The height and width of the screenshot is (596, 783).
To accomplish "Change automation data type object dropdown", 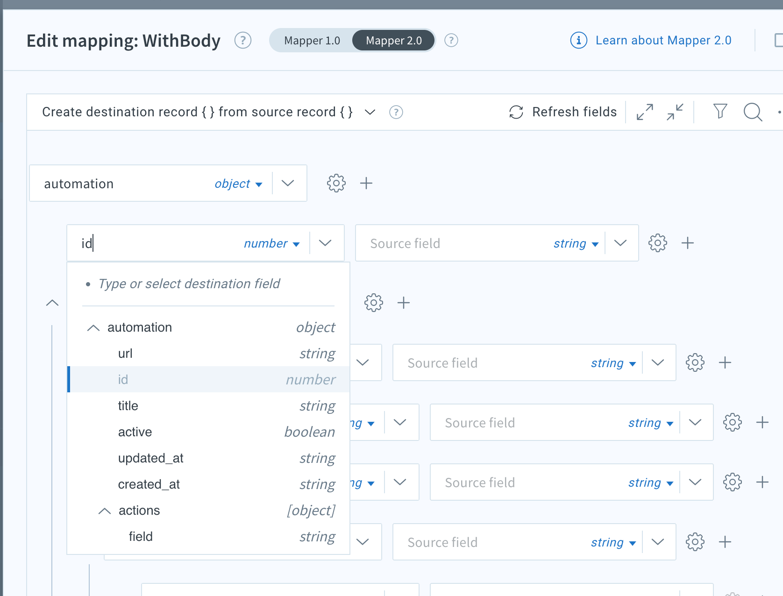I will coord(238,184).
